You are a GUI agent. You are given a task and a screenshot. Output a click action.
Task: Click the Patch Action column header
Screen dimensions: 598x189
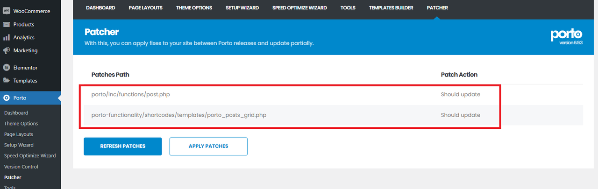point(459,75)
